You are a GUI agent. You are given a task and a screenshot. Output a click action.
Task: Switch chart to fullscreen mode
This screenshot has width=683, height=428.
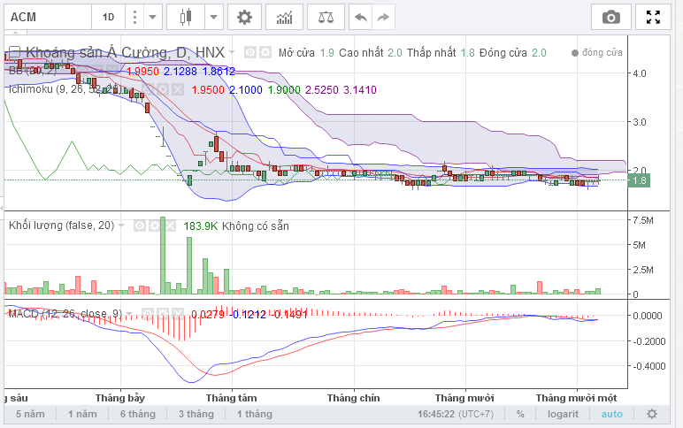[653, 18]
